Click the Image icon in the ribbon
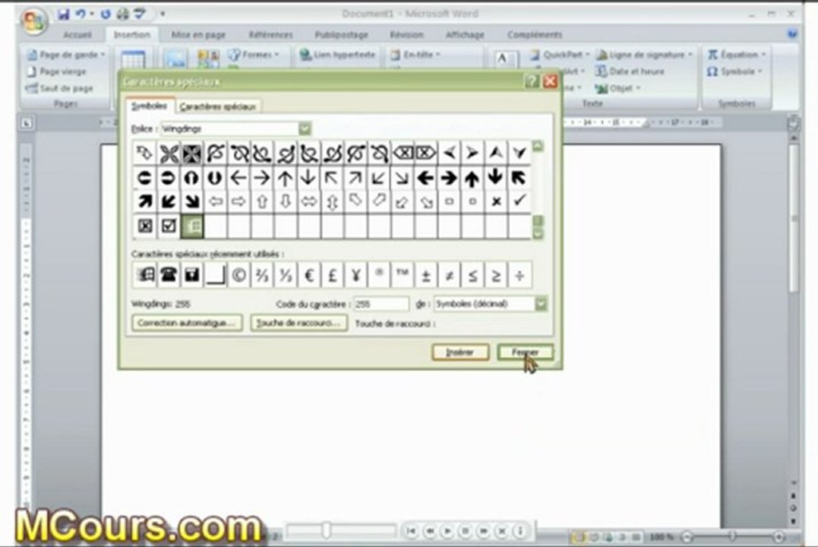 [x=175, y=60]
